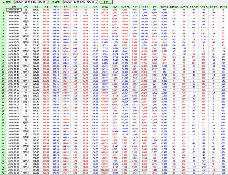
Task: Click the -39,952 외인누계 cell
Action: (125, 63)
